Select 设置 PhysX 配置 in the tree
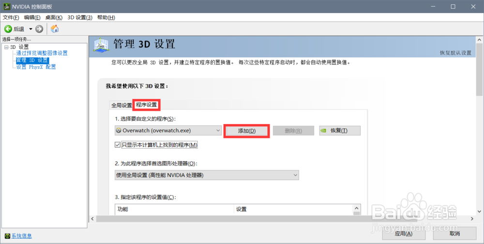The width and height of the screenshot is (484, 244). tap(36, 67)
